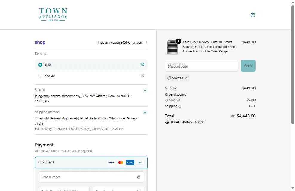Click the Cafe range product thumbnail
This screenshot has height=191, width=295.
point(172,47)
